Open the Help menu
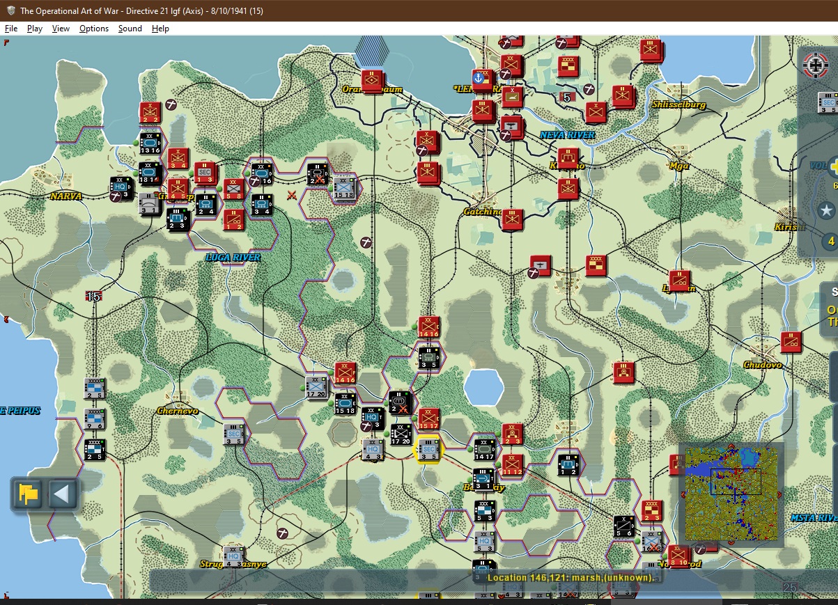The width and height of the screenshot is (838, 605). pyautogui.click(x=160, y=29)
